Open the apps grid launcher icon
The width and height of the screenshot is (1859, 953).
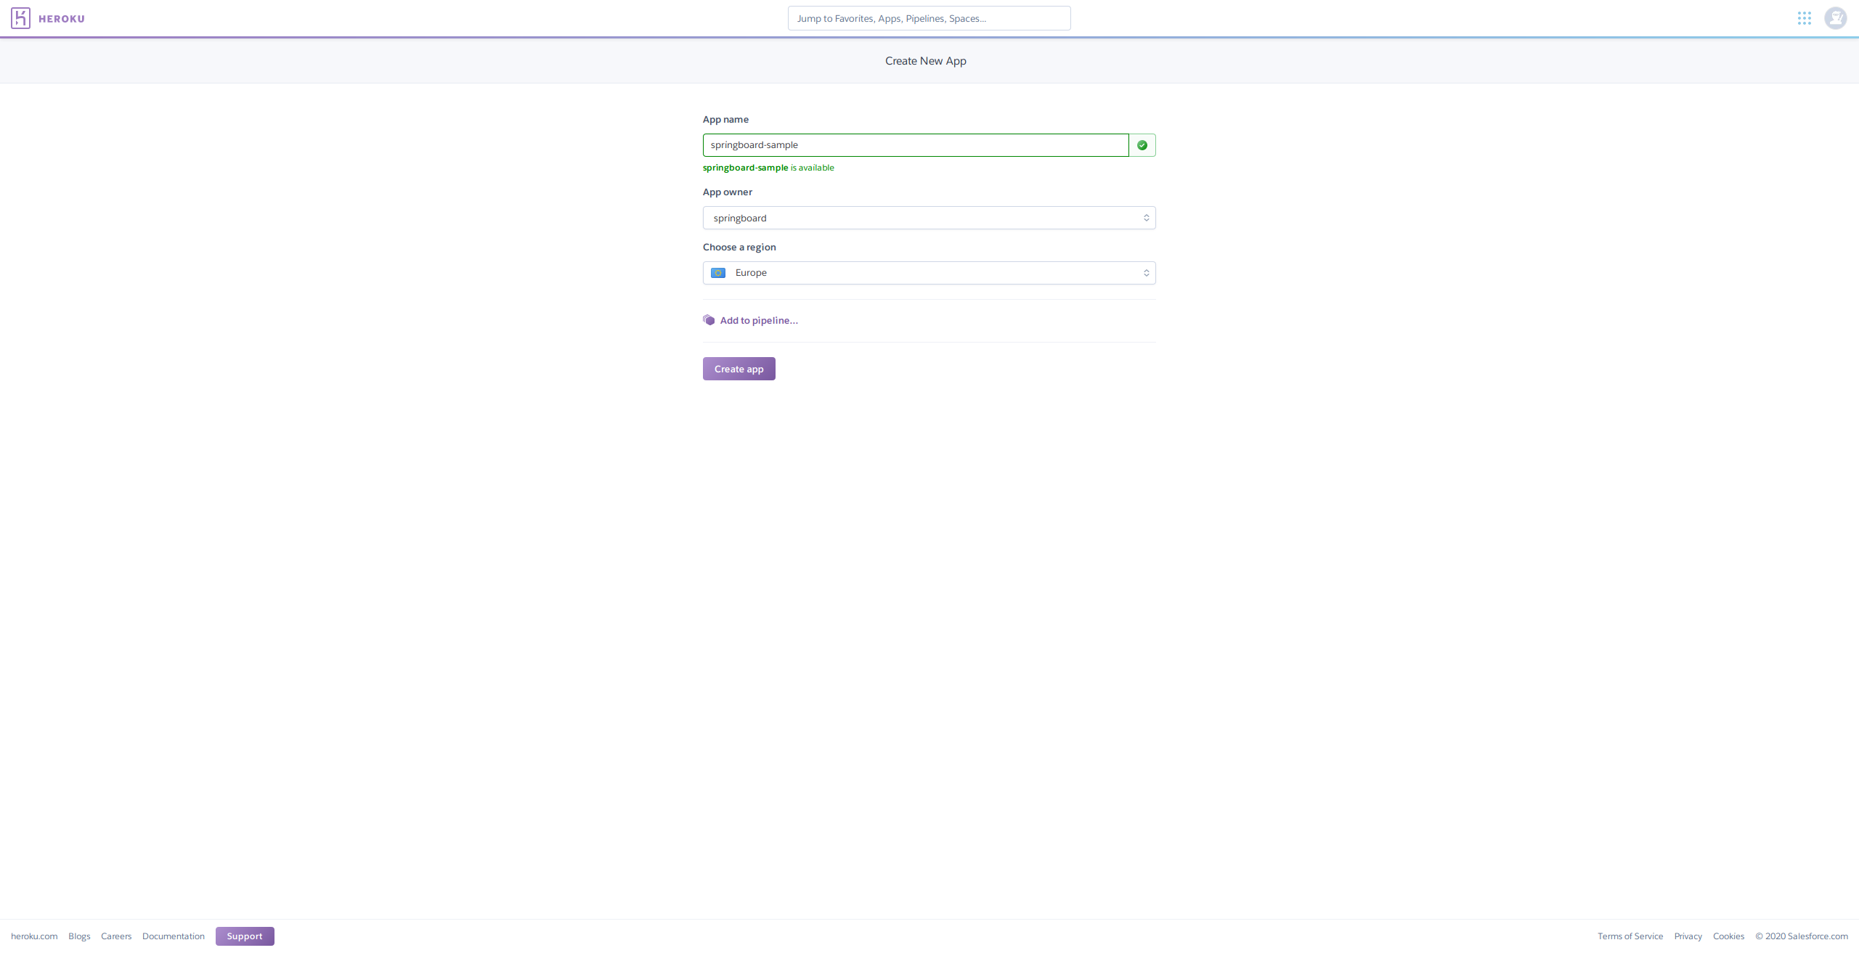1805,18
